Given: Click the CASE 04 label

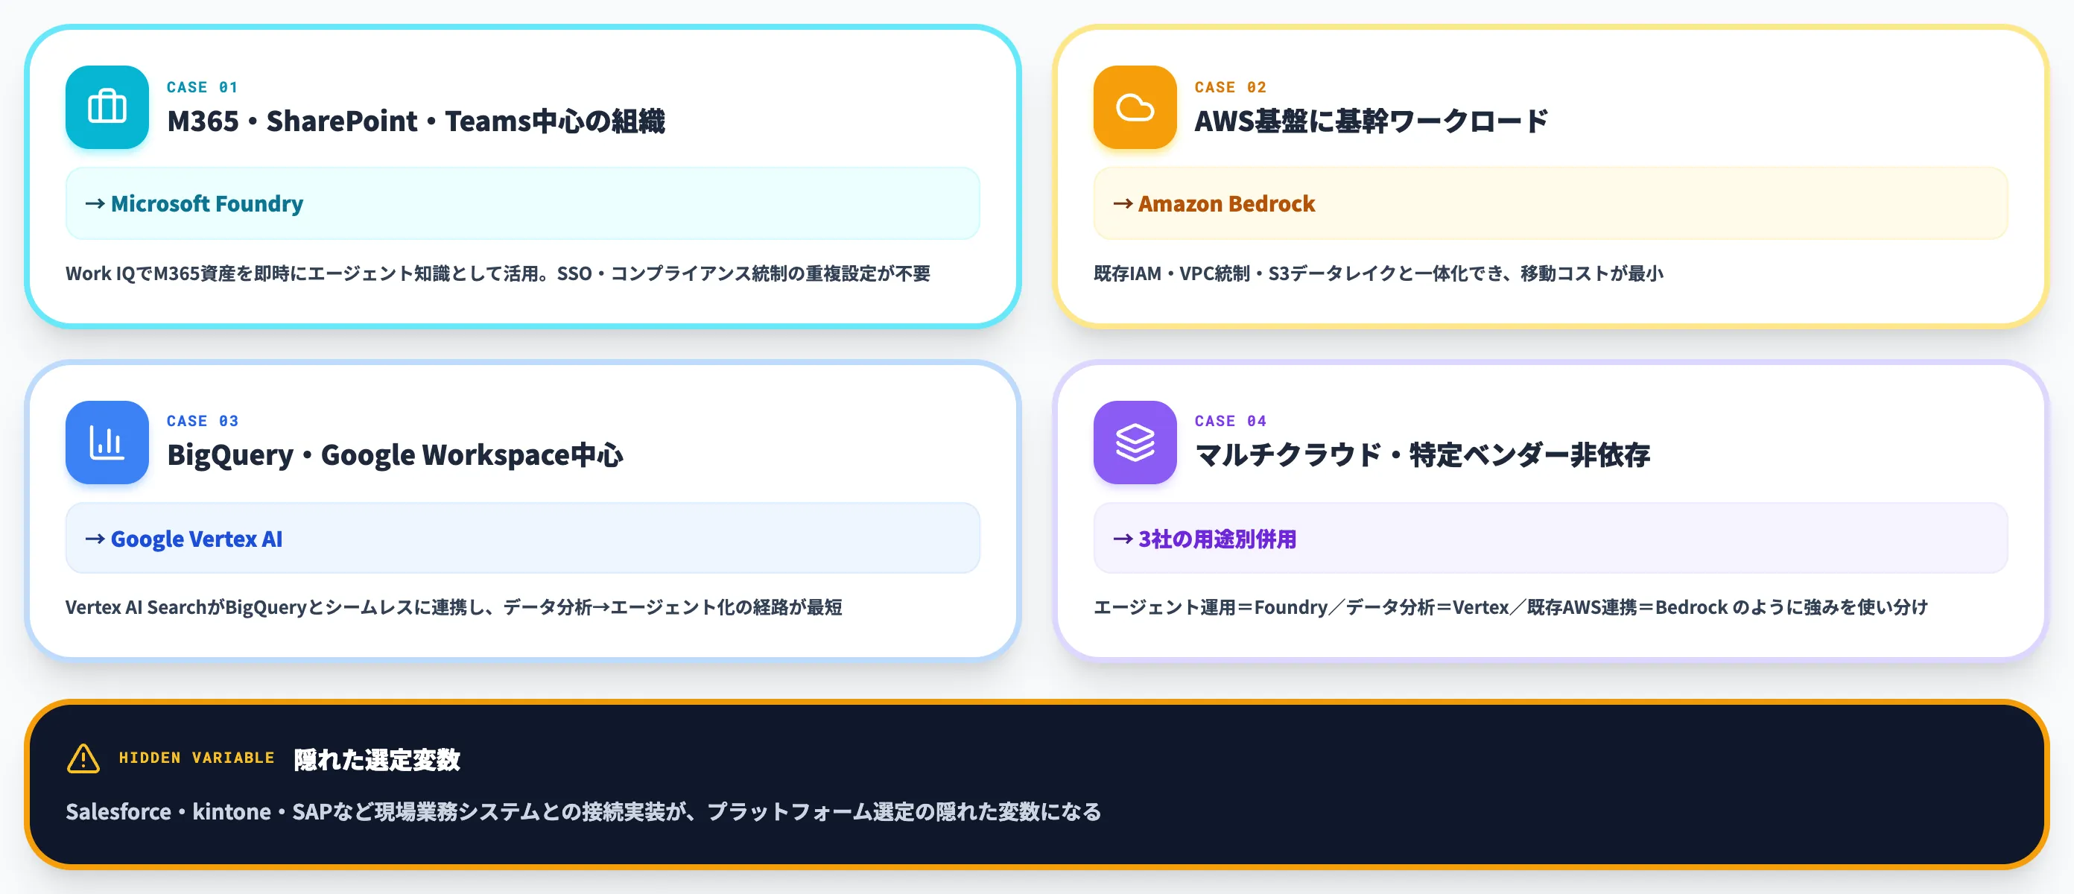Looking at the screenshot, I should point(1230,421).
